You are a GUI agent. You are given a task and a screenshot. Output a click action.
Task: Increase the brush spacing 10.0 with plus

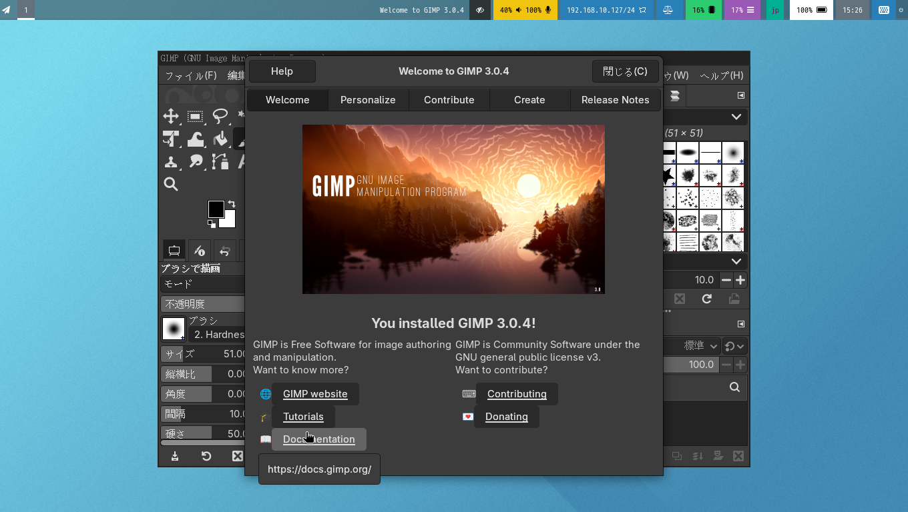740,280
